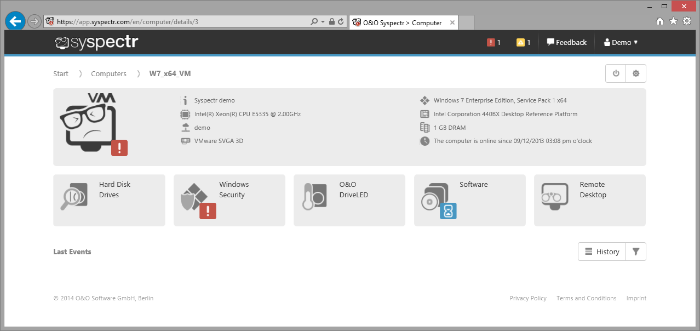Image resolution: width=700 pixels, height=331 pixels.
Task: Click the red alert badge on Windows Security
Action: (x=208, y=210)
